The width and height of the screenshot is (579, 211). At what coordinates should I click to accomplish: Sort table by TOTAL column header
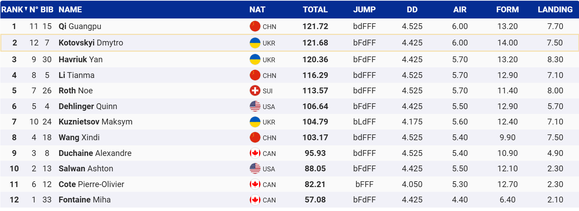coord(315,10)
